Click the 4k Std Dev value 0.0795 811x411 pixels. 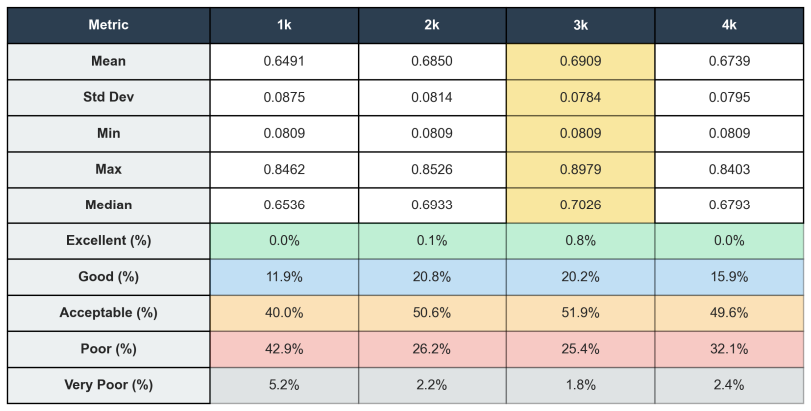[x=729, y=97]
